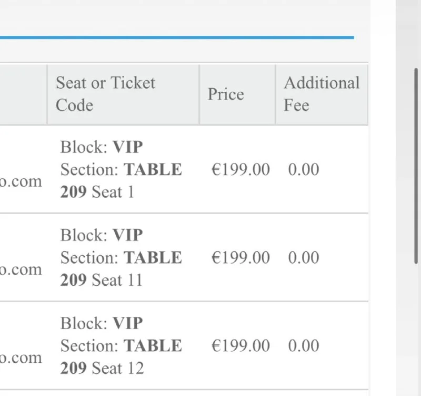Viewport: 421px width, 396px height.
Task: Select the Table 209 Seat 1 ticket cell
Action: coord(121,169)
